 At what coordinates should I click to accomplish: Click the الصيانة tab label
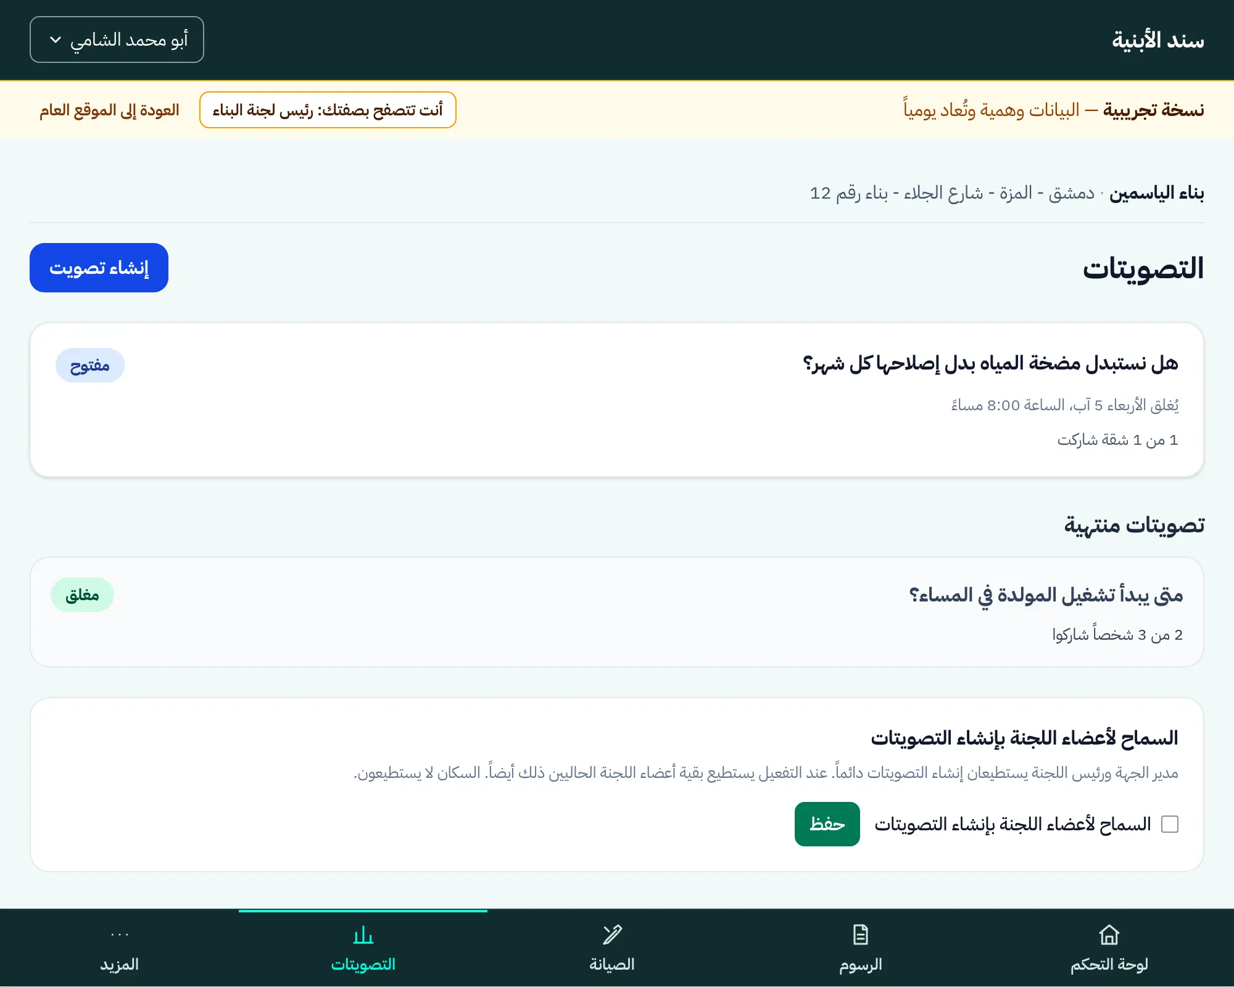tap(611, 964)
